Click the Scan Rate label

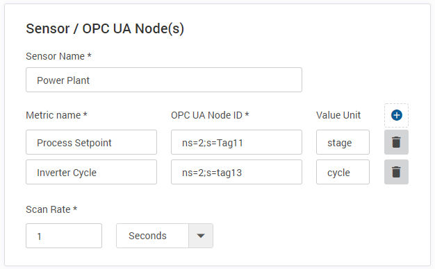coord(51,209)
